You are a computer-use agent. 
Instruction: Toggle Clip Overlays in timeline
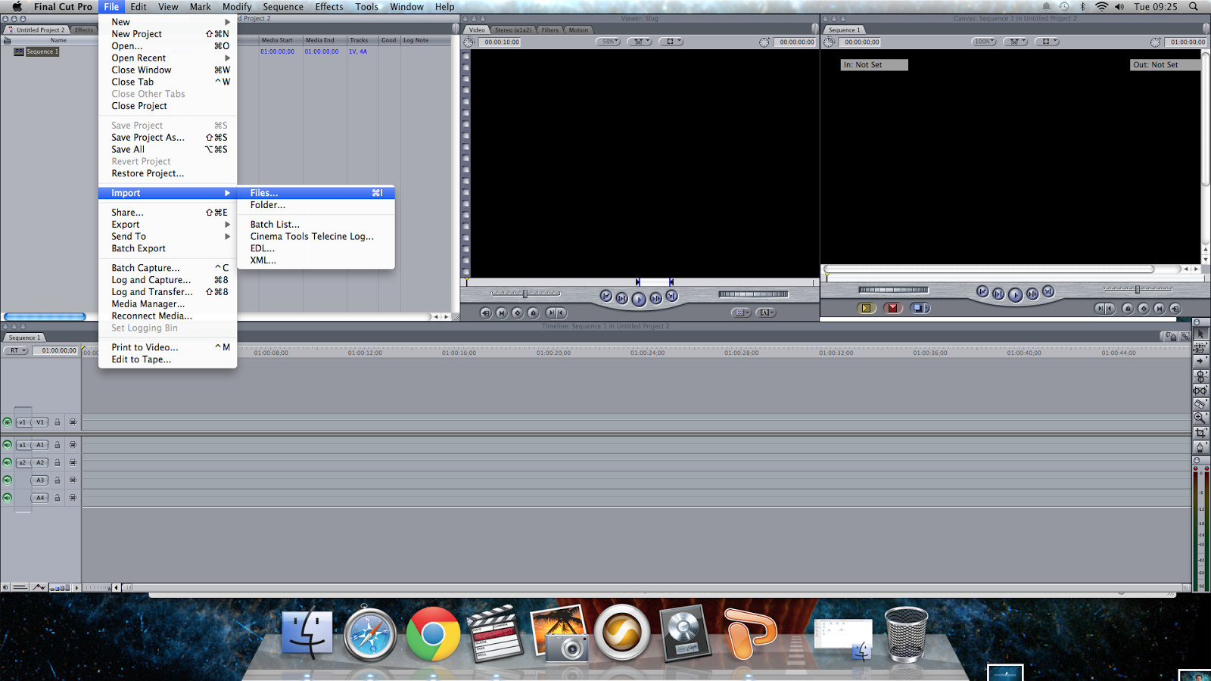point(38,587)
